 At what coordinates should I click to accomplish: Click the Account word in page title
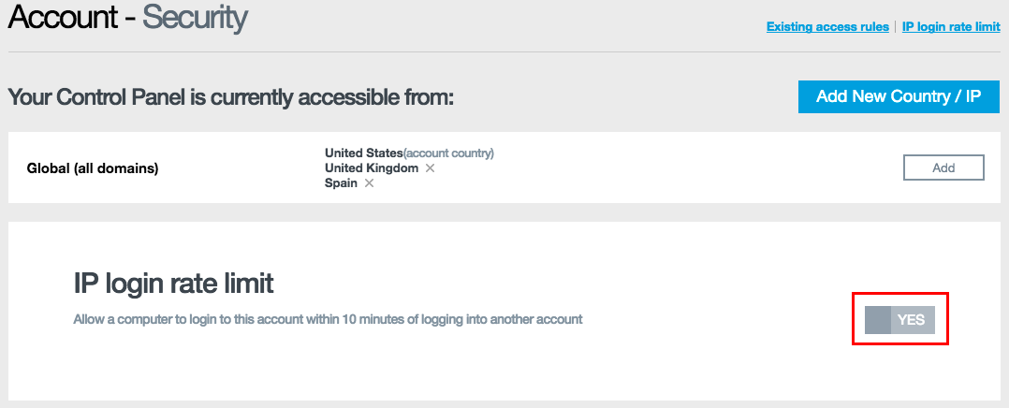[x=64, y=17]
